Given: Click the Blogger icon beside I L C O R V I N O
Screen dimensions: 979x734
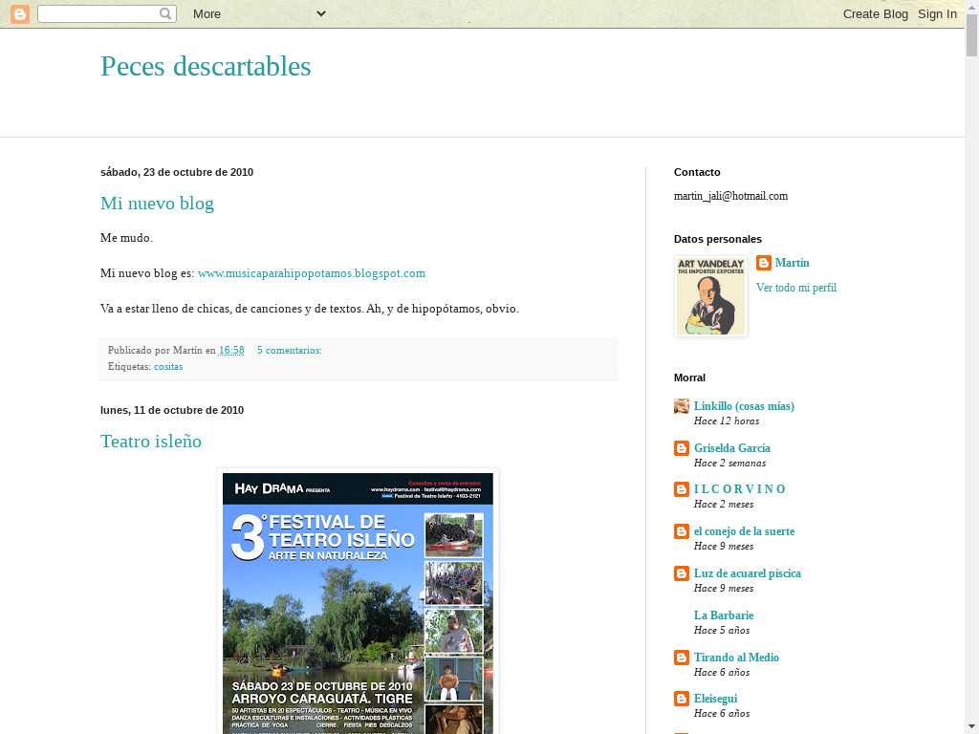Looking at the screenshot, I should coord(682,489).
